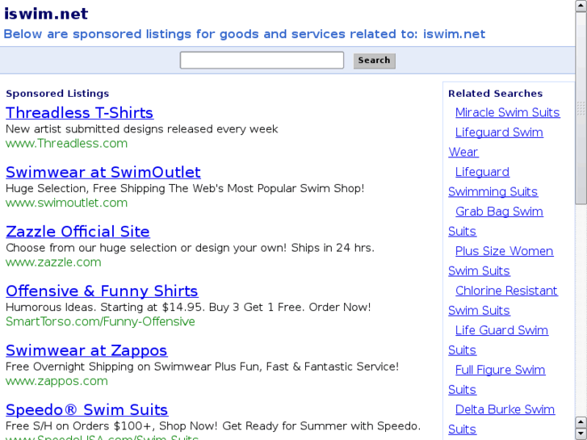Open Swimwear at SwimOutlet link
This screenshot has width=587, height=440.
pos(103,172)
